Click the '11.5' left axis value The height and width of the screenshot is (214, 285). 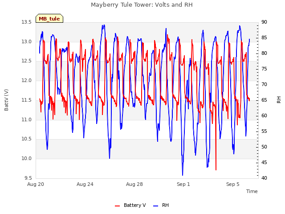point(26,100)
